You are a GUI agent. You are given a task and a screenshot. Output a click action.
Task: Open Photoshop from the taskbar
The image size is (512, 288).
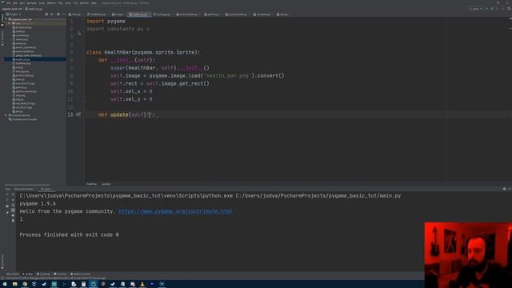point(162,284)
